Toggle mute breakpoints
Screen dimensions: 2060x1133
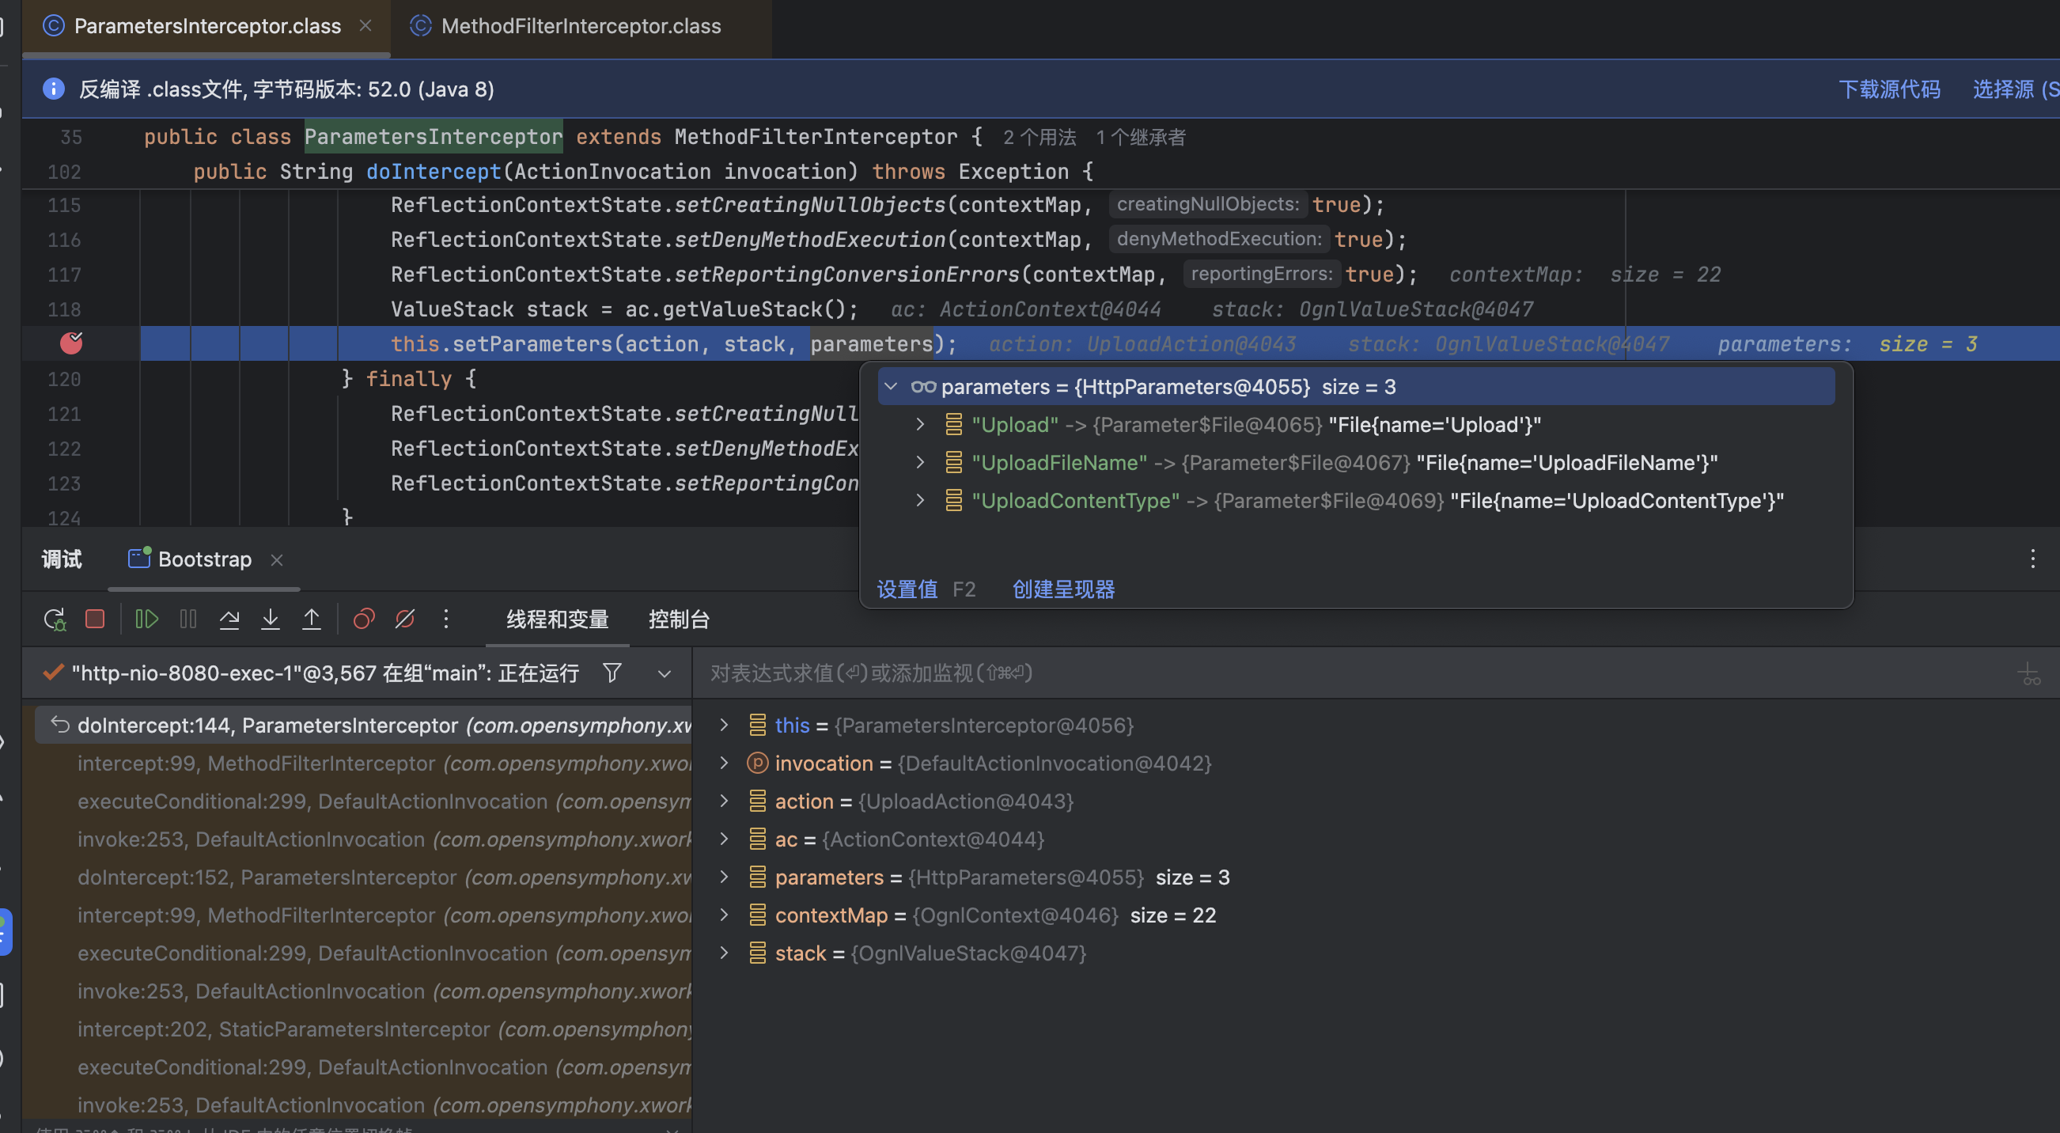pos(405,618)
